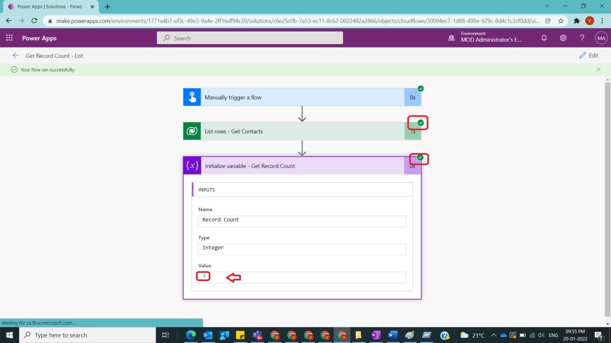This screenshot has width=611, height=343.
Task: Open the settings gear in Power Apps header
Action: pos(563,38)
